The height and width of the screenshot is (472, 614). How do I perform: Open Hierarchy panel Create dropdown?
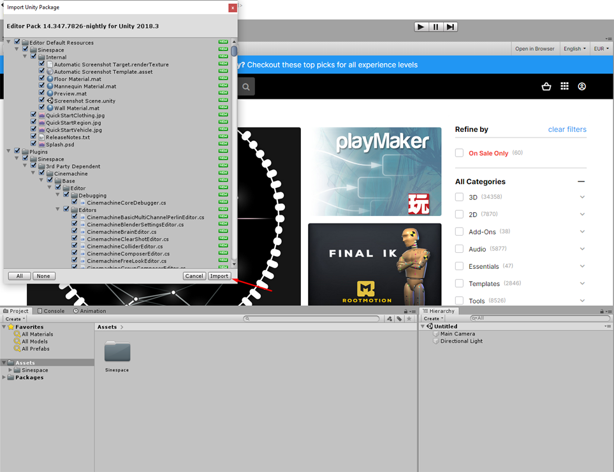[x=433, y=318]
